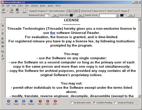Restart the reading

31,102
